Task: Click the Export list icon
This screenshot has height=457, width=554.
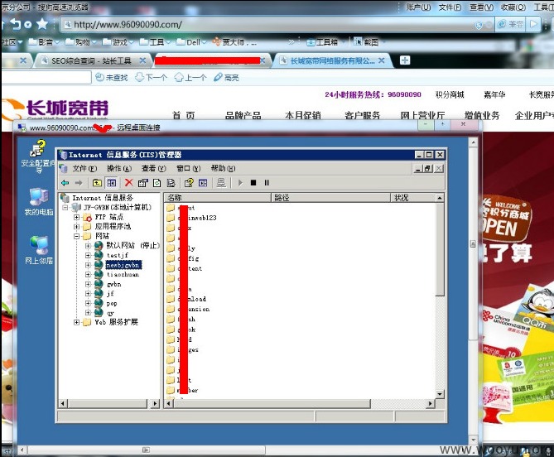Action: point(171,183)
